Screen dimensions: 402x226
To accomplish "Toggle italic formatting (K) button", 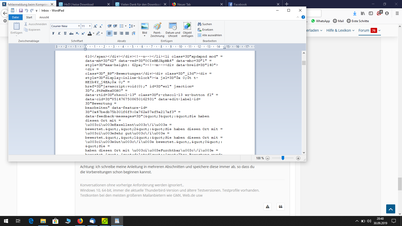I will pos(59,33).
